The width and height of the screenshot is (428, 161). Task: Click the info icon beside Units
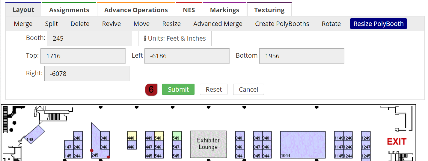coord(145,39)
